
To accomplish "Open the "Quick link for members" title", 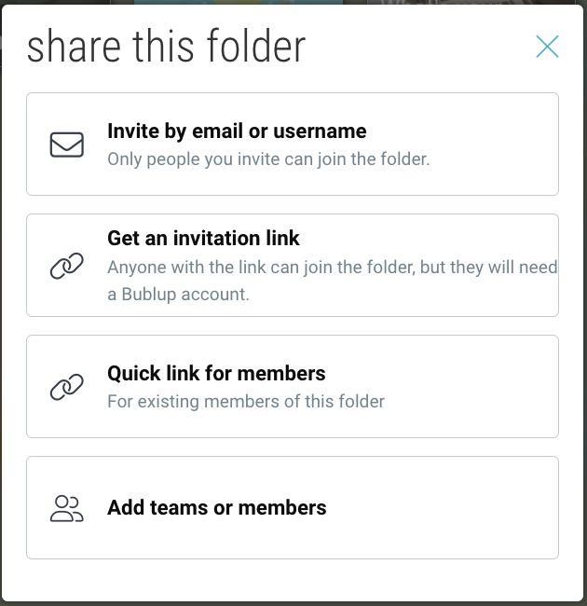I will [216, 374].
